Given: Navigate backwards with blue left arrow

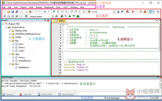Looking at the screenshot, I should pyautogui.click(x=45, y=12).
